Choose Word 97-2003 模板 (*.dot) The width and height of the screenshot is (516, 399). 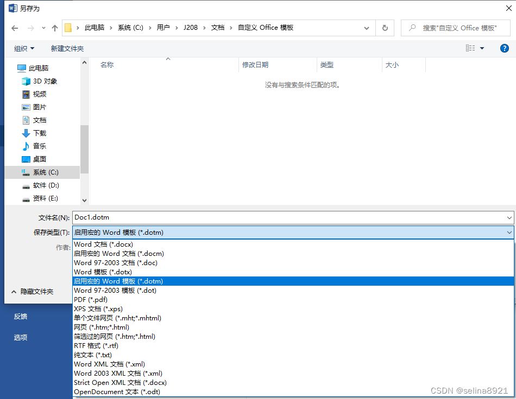point(293,290)
